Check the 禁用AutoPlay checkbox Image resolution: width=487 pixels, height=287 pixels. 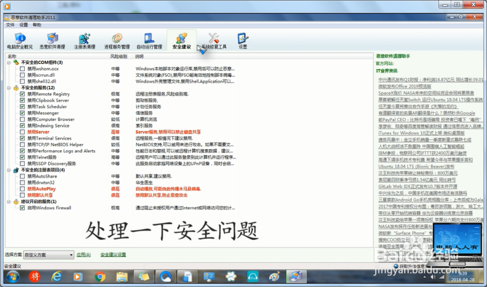coord(22,189)
